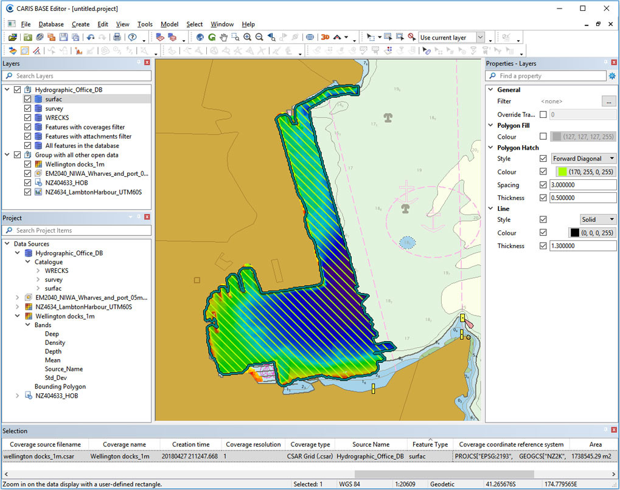Click the coloured layers icon on second toolbar
Image resolution: width=620 pixels, height=490 pixels.
pyautogui.click(x=13, y=50)
